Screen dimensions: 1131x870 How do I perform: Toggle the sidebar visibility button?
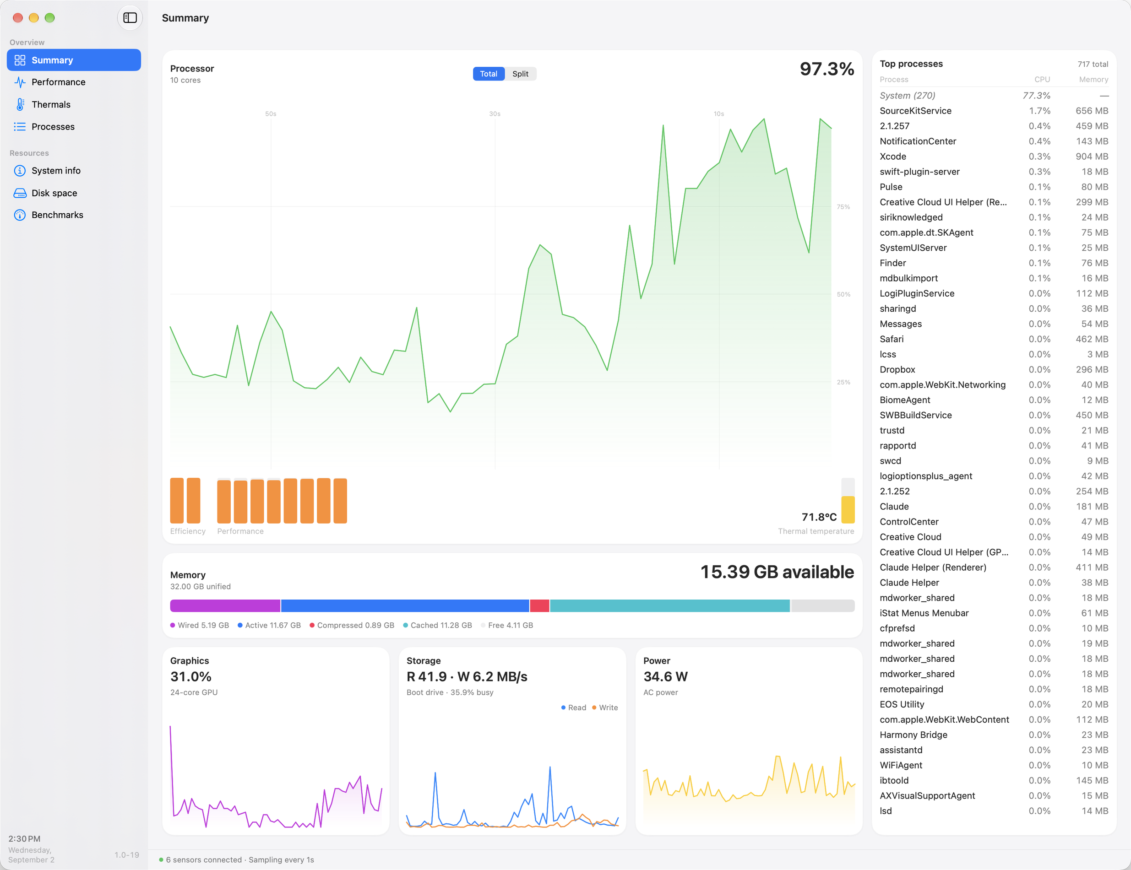tap(130, 17)
